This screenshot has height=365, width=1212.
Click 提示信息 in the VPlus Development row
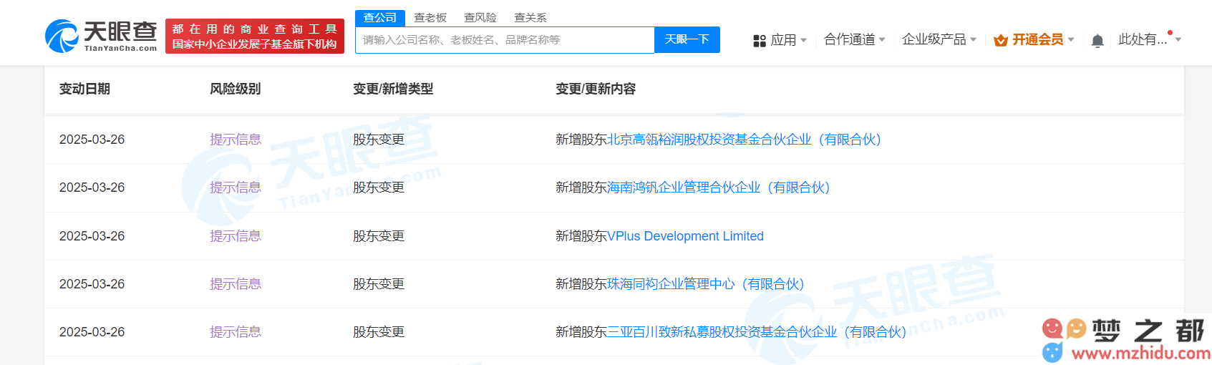tap(235, 236)
